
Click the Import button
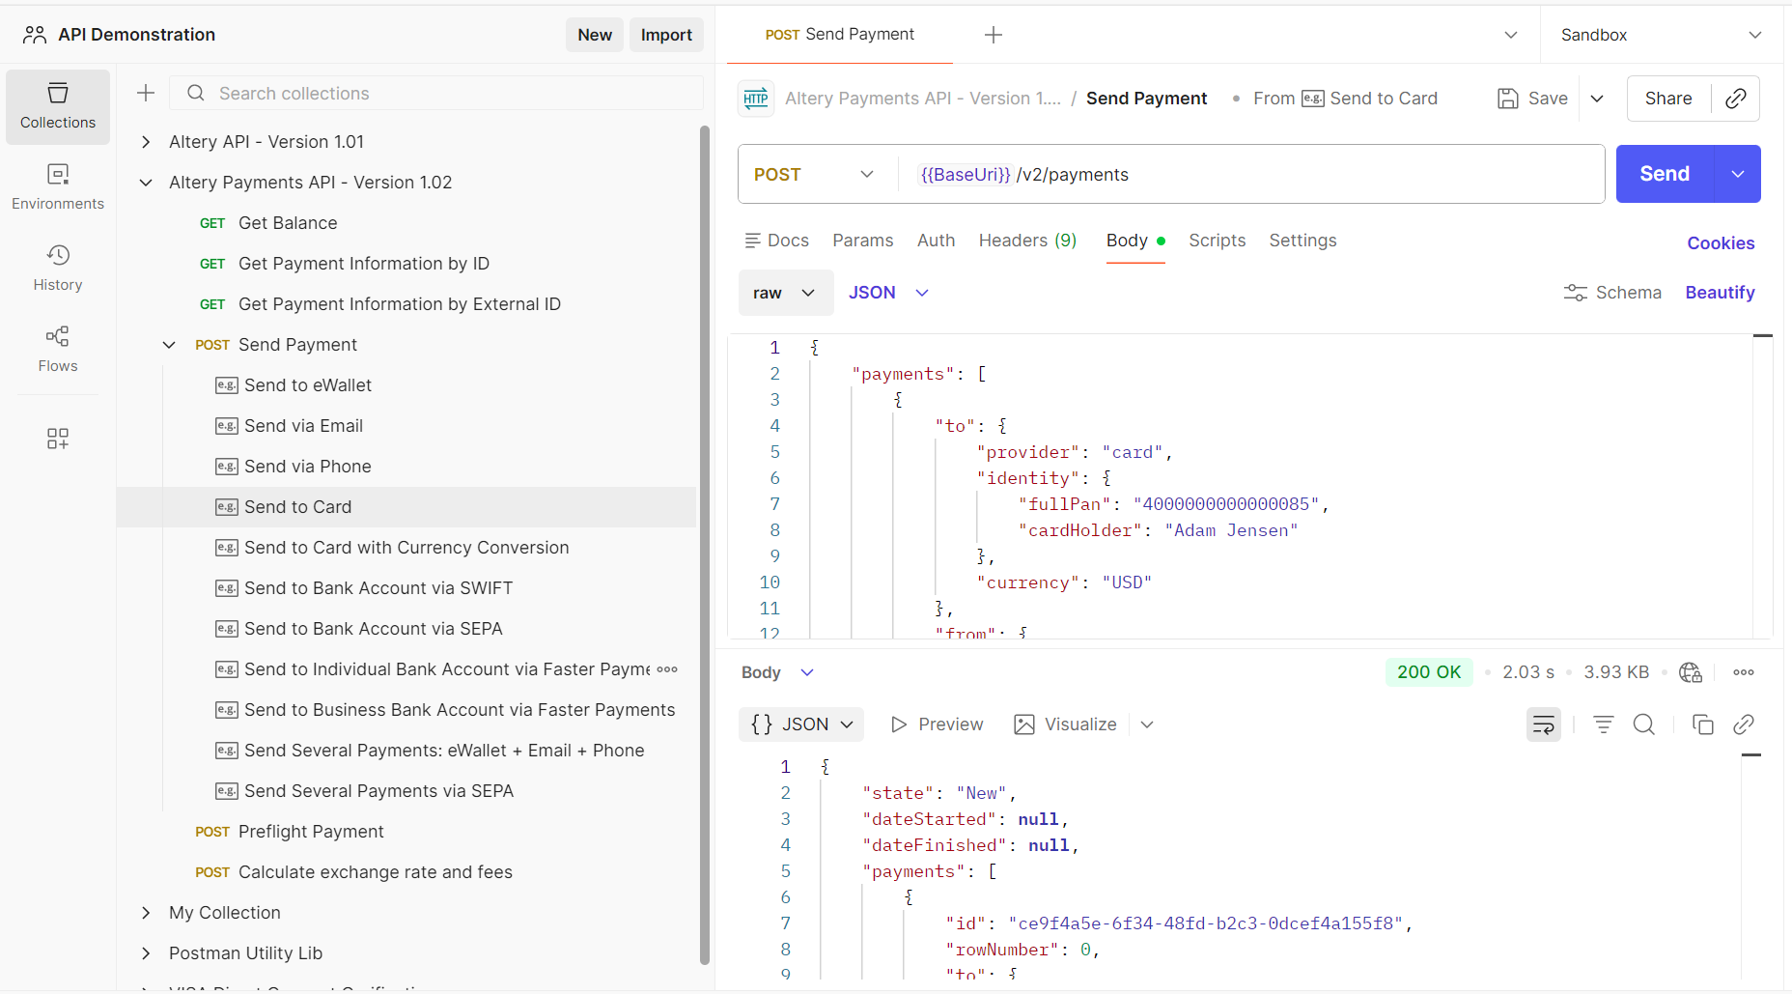tap(666, 35)
